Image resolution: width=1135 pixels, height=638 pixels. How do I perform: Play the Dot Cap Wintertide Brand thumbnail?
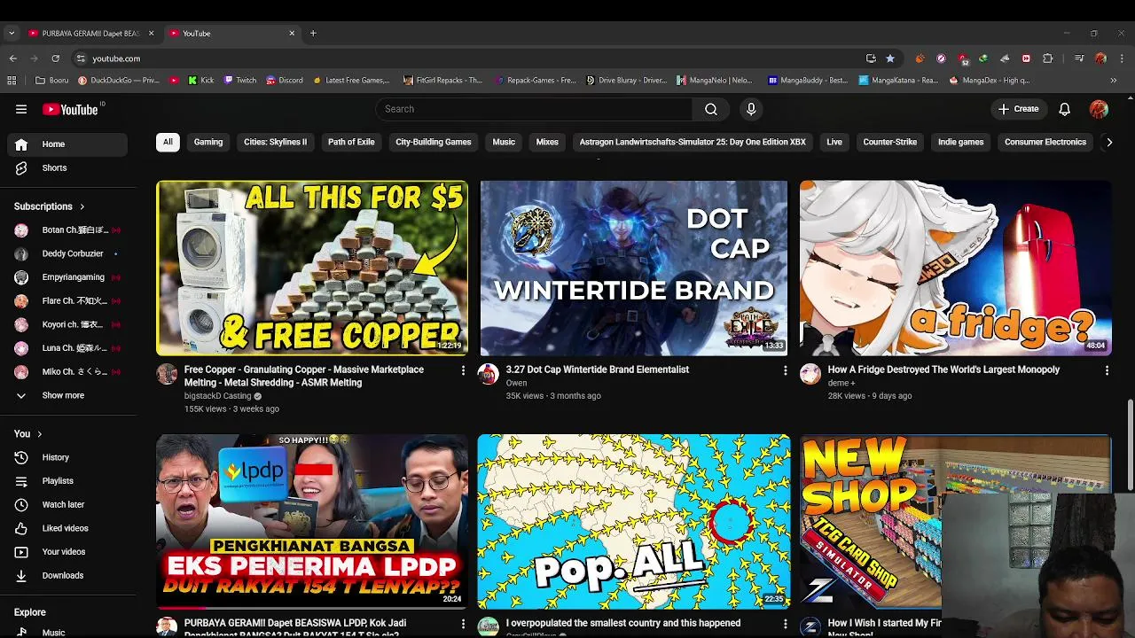633,268
